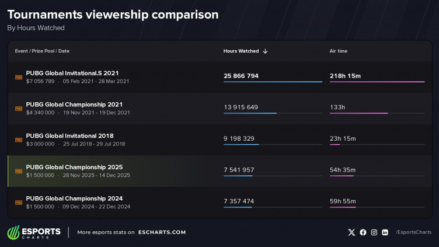Click the X (Twitter) social icon
This screenshot has width=439, height=247.
coord(351,232)
